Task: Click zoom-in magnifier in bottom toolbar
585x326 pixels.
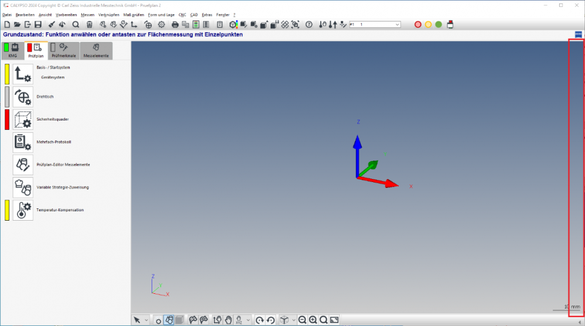Action: 313,320
